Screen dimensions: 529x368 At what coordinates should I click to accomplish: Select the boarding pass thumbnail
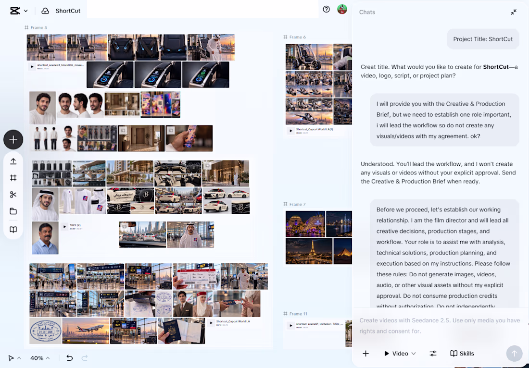click(x=196, y=276)
